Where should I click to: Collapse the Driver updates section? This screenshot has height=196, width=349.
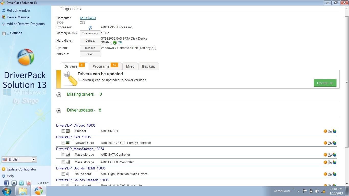click(x=59, y=111)
